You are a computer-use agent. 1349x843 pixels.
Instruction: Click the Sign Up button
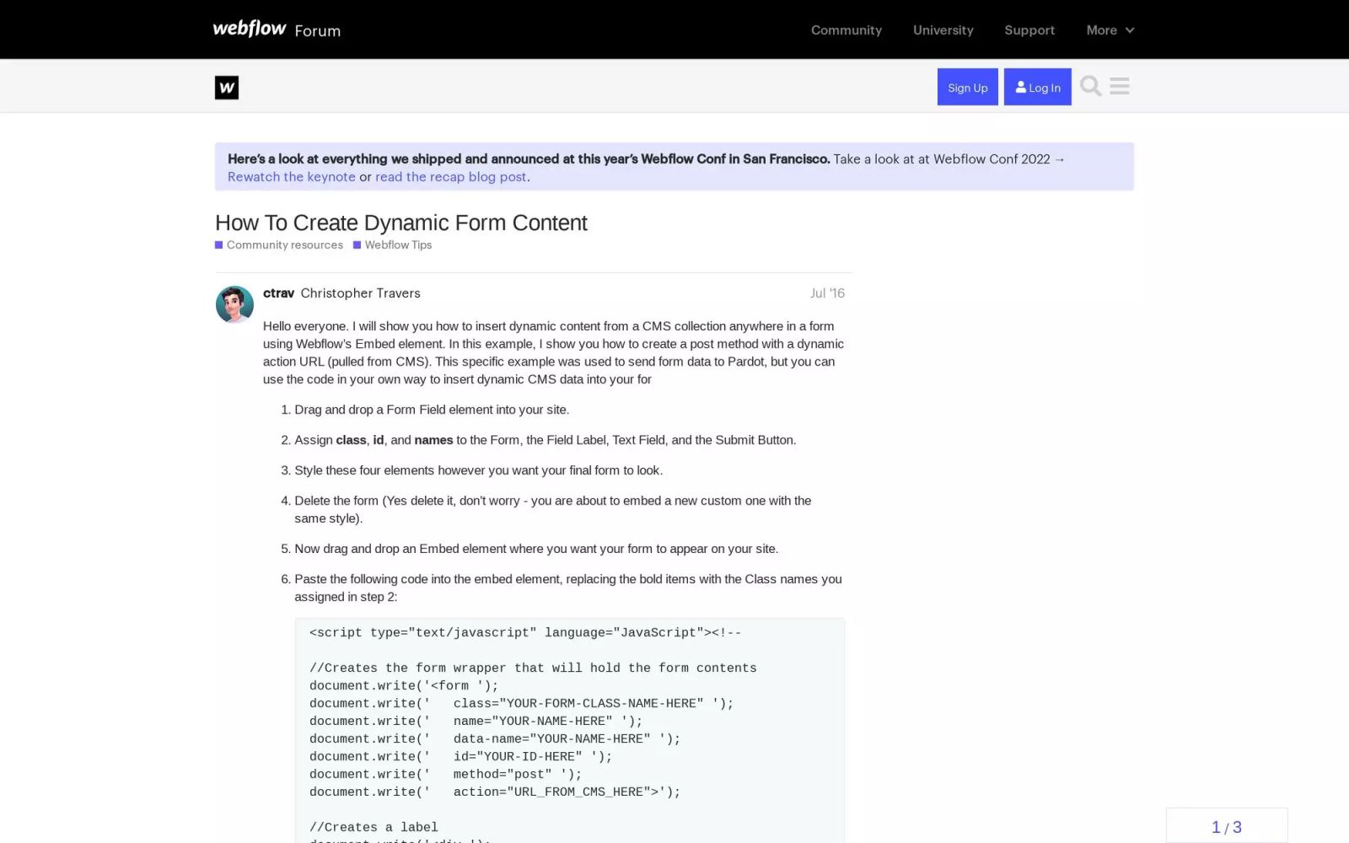click(x=967, y=87)
